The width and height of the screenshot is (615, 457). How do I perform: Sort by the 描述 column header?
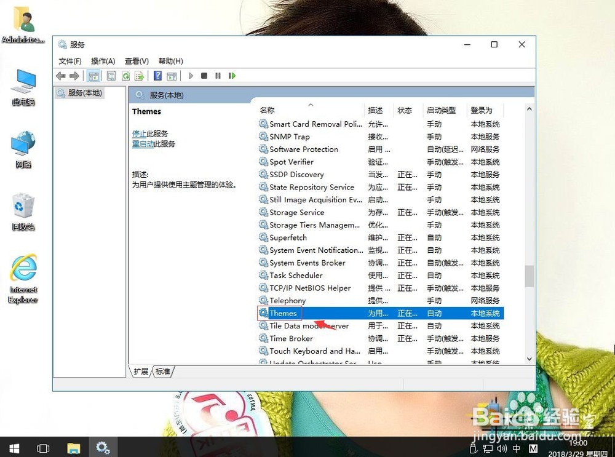(379, 110)
